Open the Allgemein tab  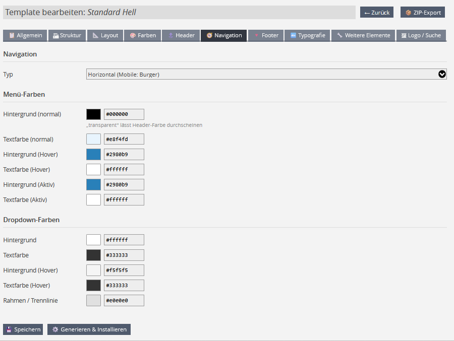[25, 35]
